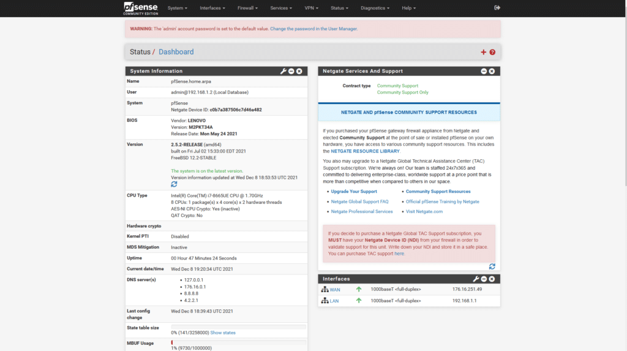Screen dimensions: 627x351
Task: Add a widget with the plus icon
Action: (x=484, y=52)
